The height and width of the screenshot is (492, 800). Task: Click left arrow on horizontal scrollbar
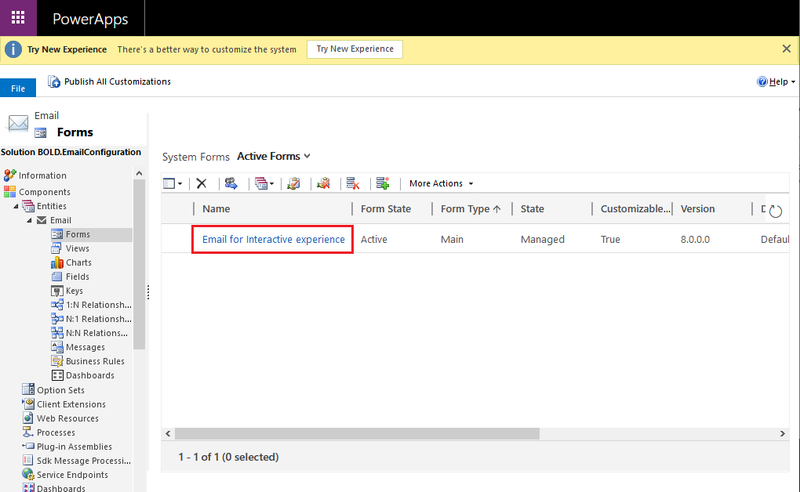tap(168, 433)
